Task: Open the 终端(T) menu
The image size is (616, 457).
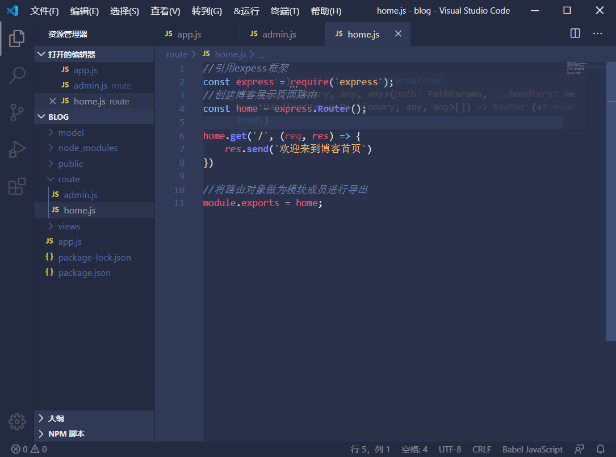Action: pos(284,11)
